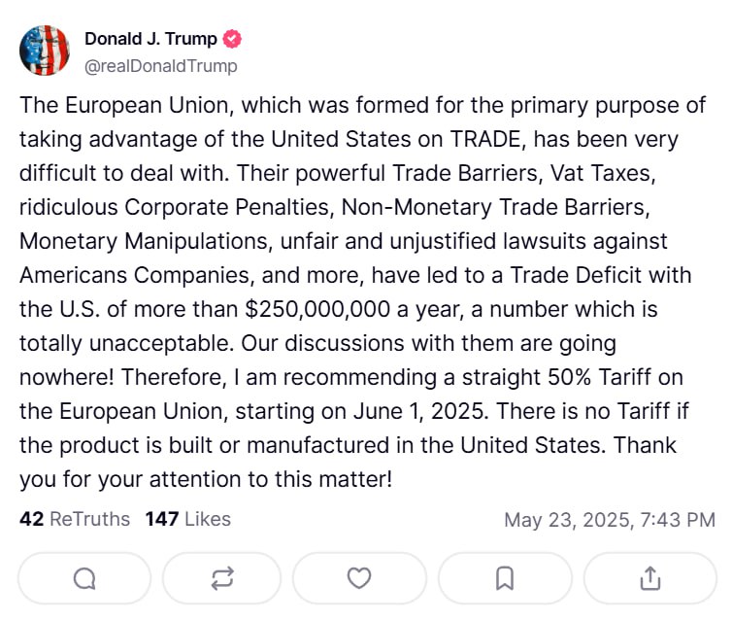Open the flag-painted profile avatar
The width and height of the screenshot is (732, 620).
45,52
